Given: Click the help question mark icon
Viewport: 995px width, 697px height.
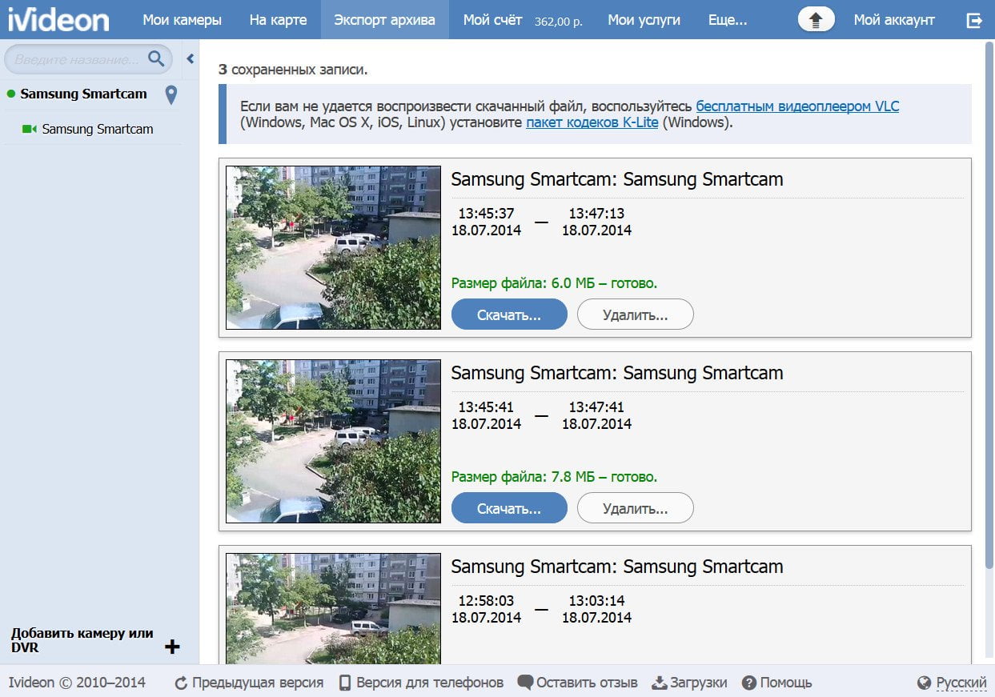Looking at the screenshot, I should pos(749,683).
